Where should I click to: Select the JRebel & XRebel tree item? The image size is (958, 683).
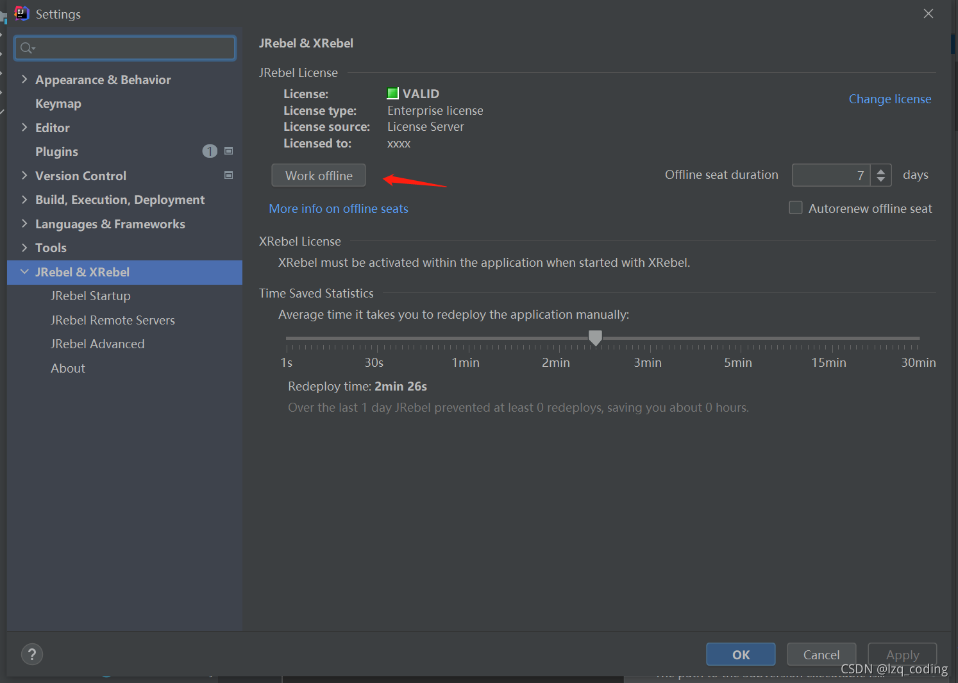coord(125,272)
